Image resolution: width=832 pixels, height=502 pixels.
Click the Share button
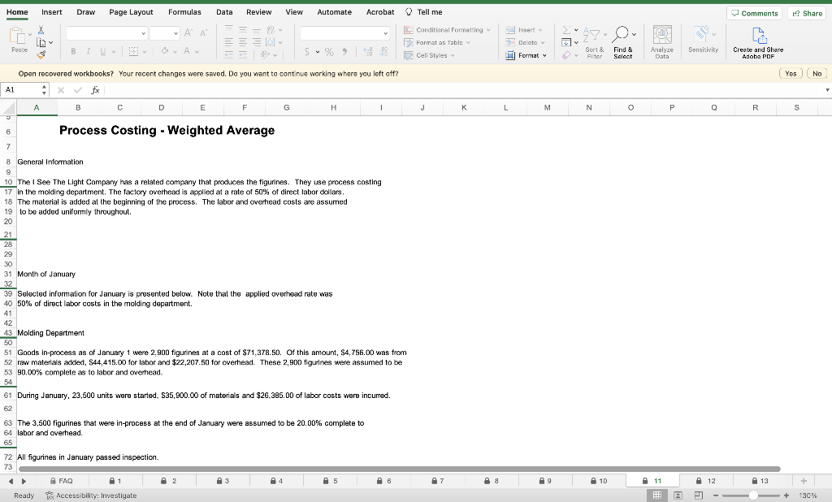[x=807, y=13]
